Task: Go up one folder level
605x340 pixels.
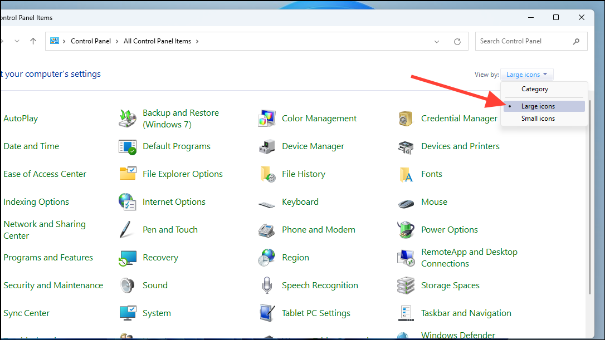Action: [33, 41]
